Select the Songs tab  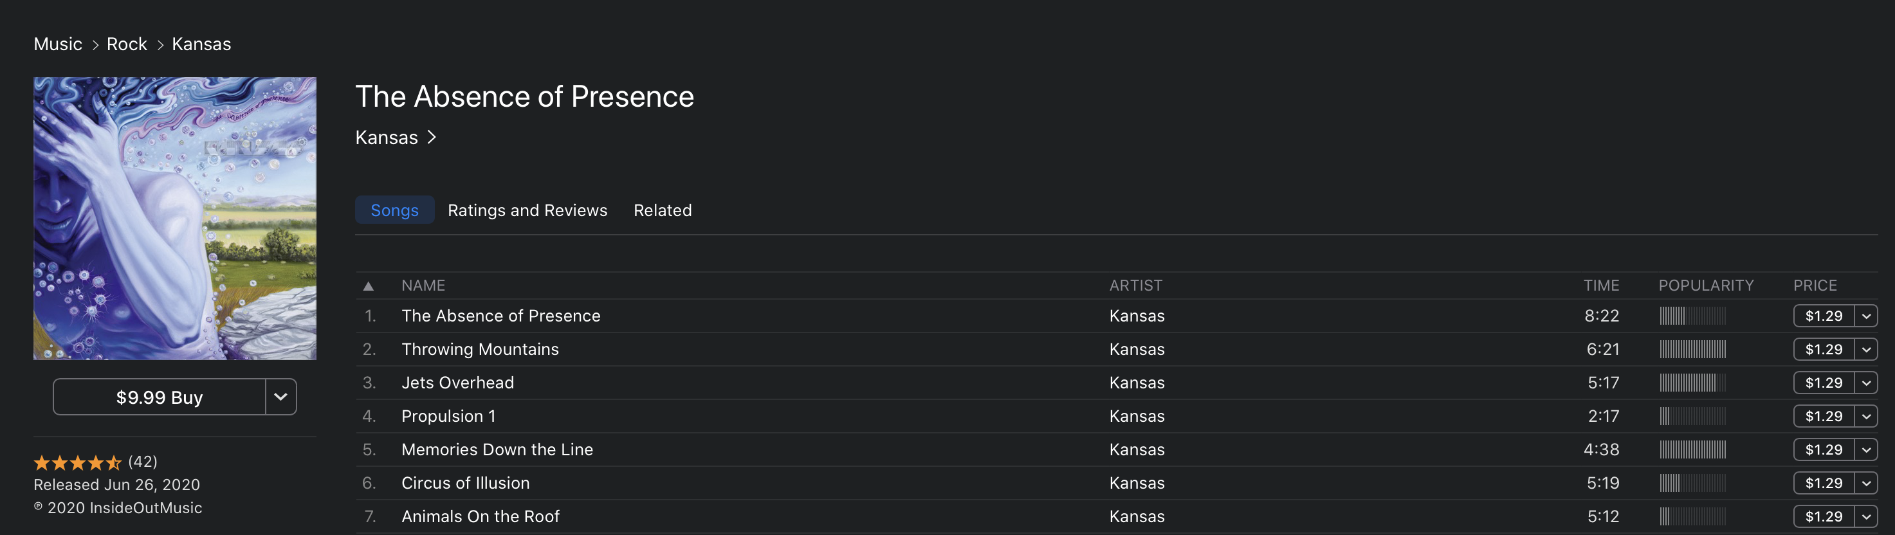394,210
